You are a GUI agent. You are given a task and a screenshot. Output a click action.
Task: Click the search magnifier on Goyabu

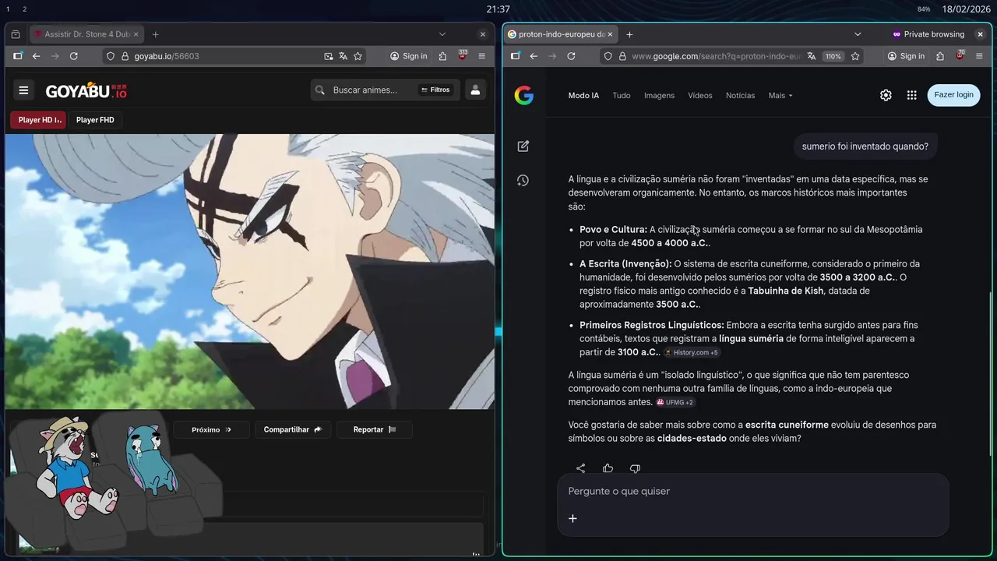[320, 90]
